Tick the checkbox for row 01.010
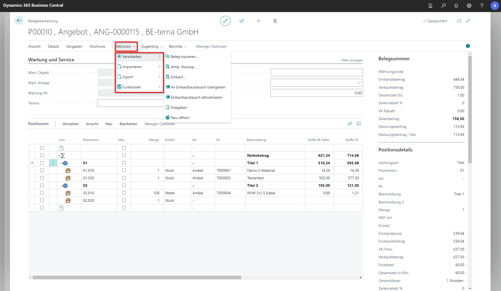 tap(42, 170)
